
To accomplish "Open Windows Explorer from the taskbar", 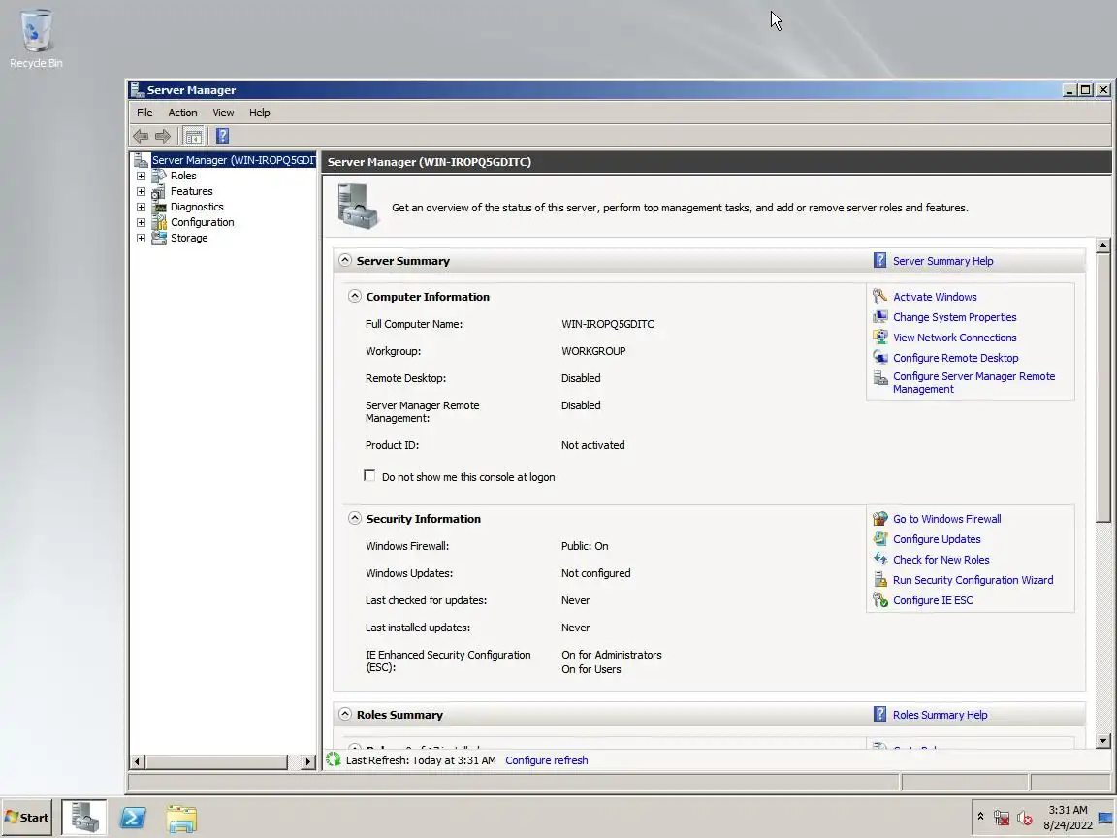I will 181,818.
